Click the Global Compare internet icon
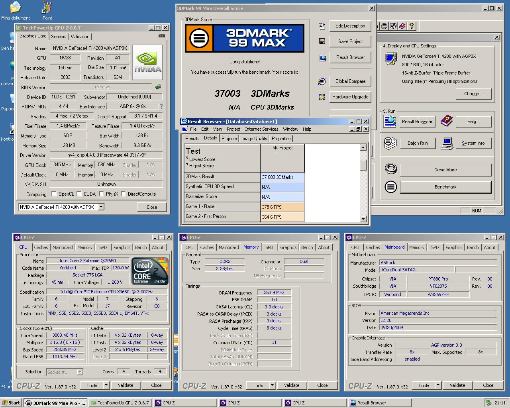The image size is (510, 408). coord(322,81)
